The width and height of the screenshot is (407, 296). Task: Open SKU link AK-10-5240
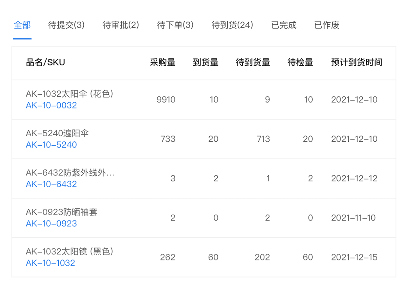[51, 144]
